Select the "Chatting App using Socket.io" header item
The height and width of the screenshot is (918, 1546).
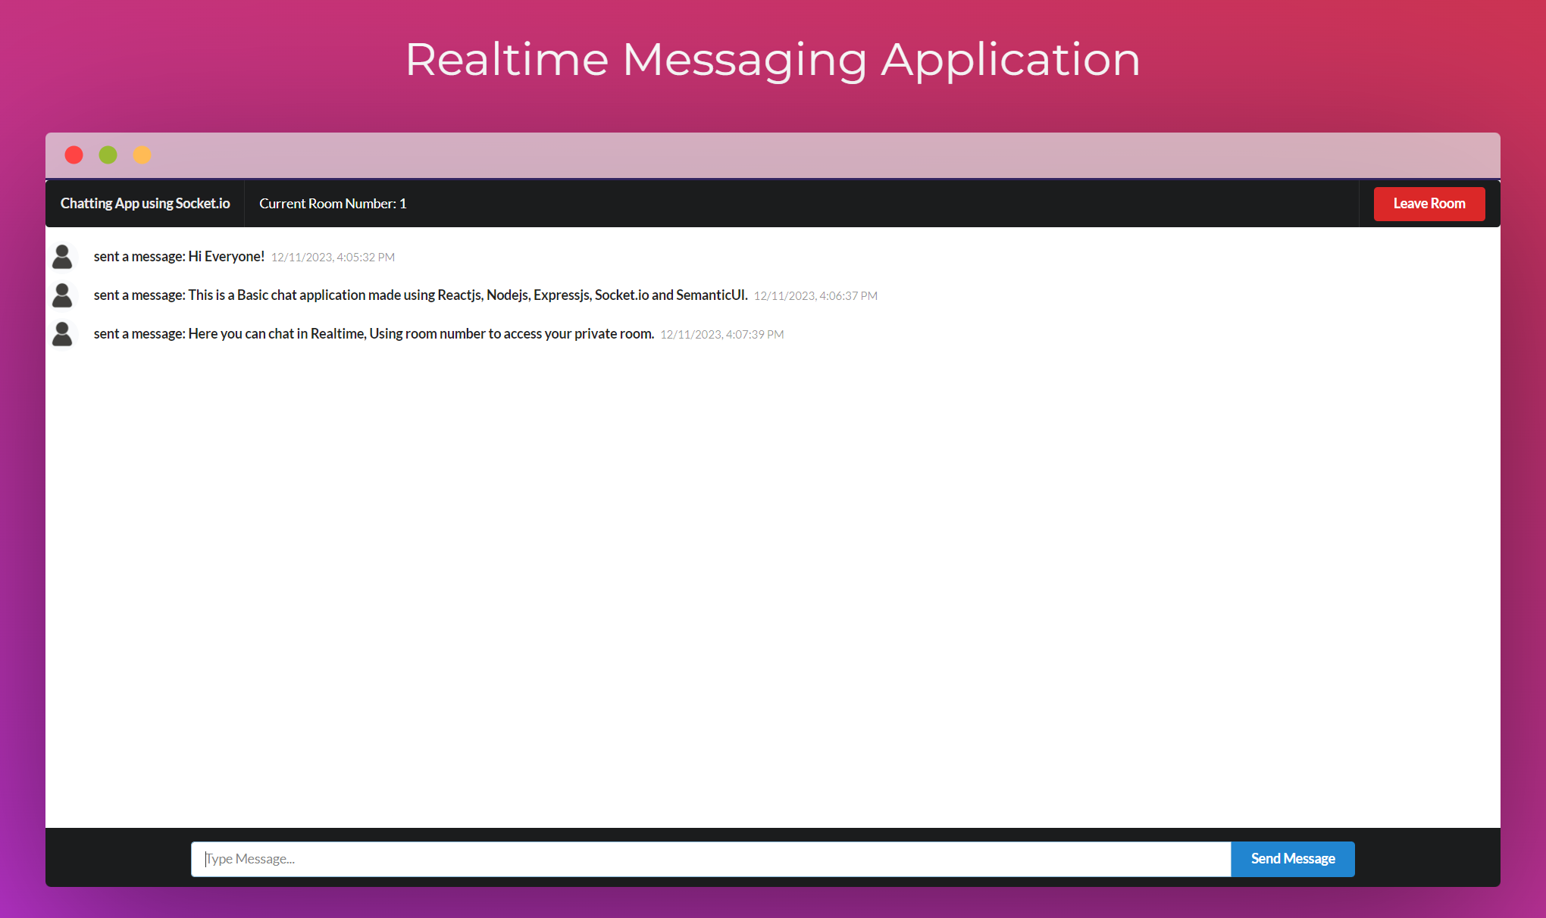click(145, 204)
